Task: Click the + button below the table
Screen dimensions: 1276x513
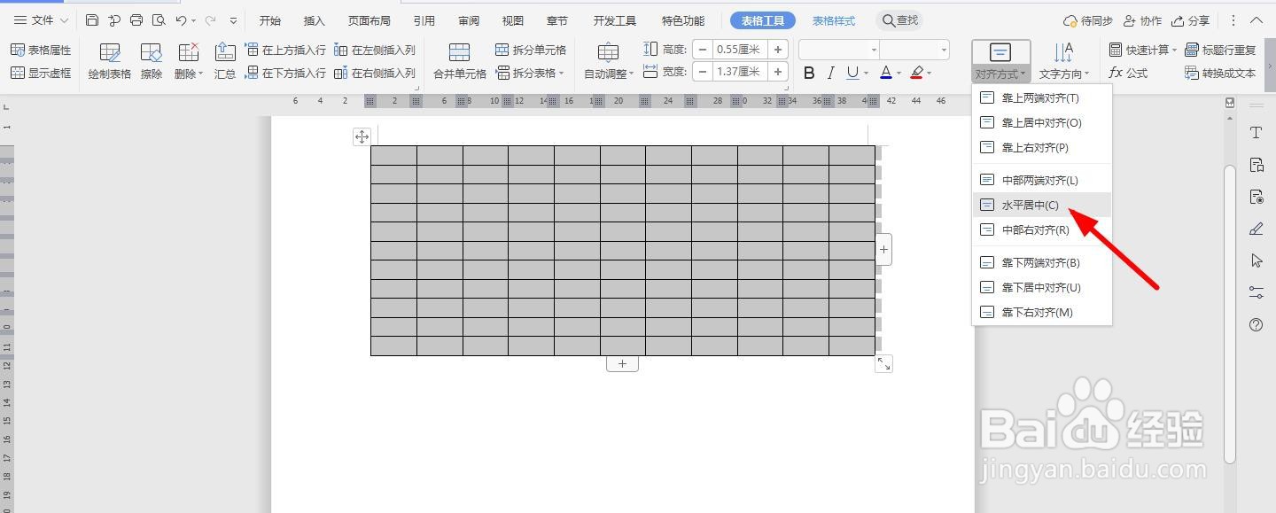Action: pos(622,363)
